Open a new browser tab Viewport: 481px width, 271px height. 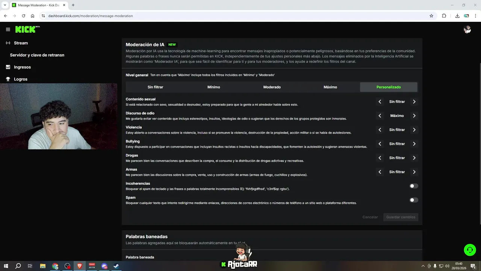pyautogui.click(x=73, y=5)
